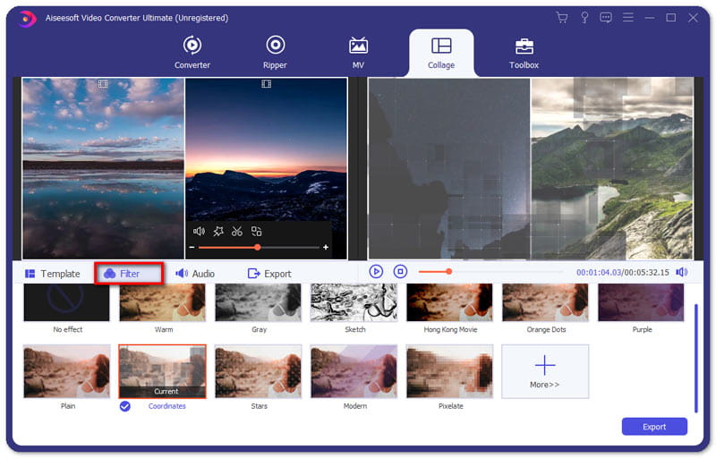Viewport: 716px width, 458px height.
Task: Click the replace clip icon
Action: pyautogui.click(x=257, y=232)
